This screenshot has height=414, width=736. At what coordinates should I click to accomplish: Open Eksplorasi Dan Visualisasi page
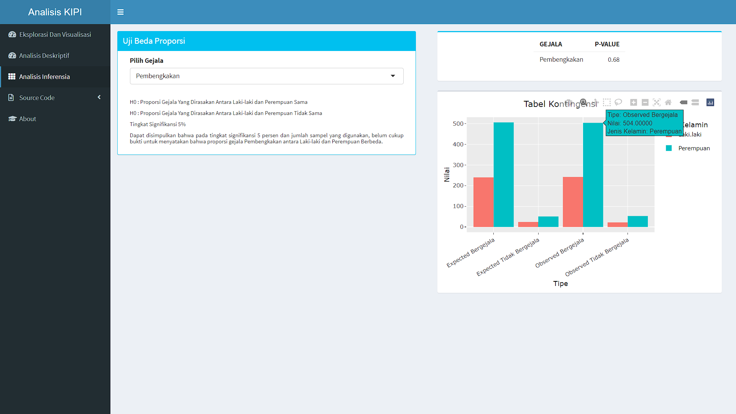point(55,34)
